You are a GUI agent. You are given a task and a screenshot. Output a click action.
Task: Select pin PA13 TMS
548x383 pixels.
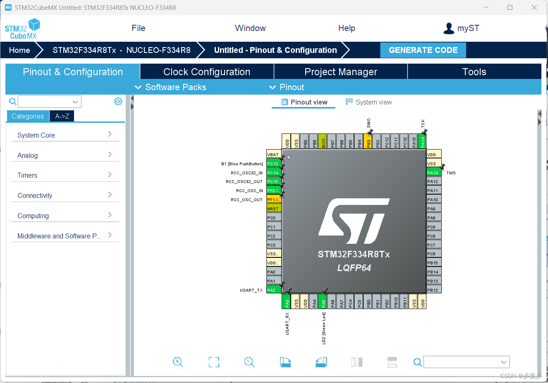pyautogui.click(x=434, y=173)
